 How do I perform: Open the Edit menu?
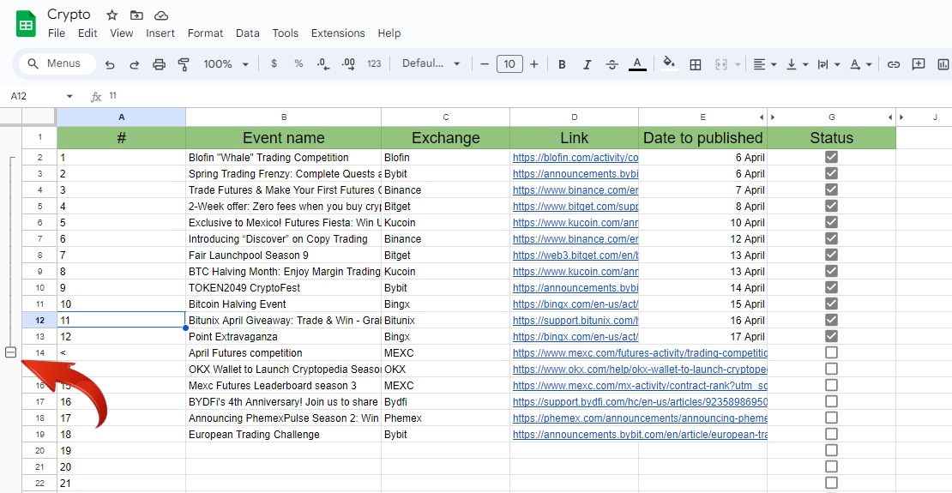tap(87, 33)
